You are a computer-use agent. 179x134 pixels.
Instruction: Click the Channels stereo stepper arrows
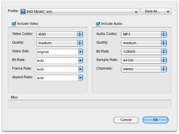tap(164, 69)
